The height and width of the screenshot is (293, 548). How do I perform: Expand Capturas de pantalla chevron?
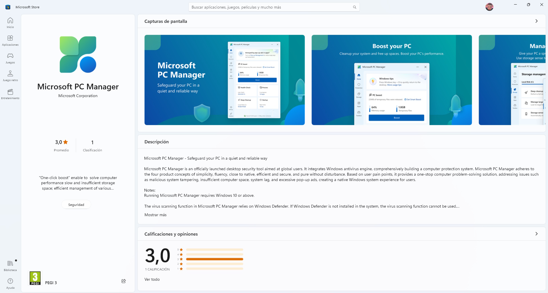point(537,21)
